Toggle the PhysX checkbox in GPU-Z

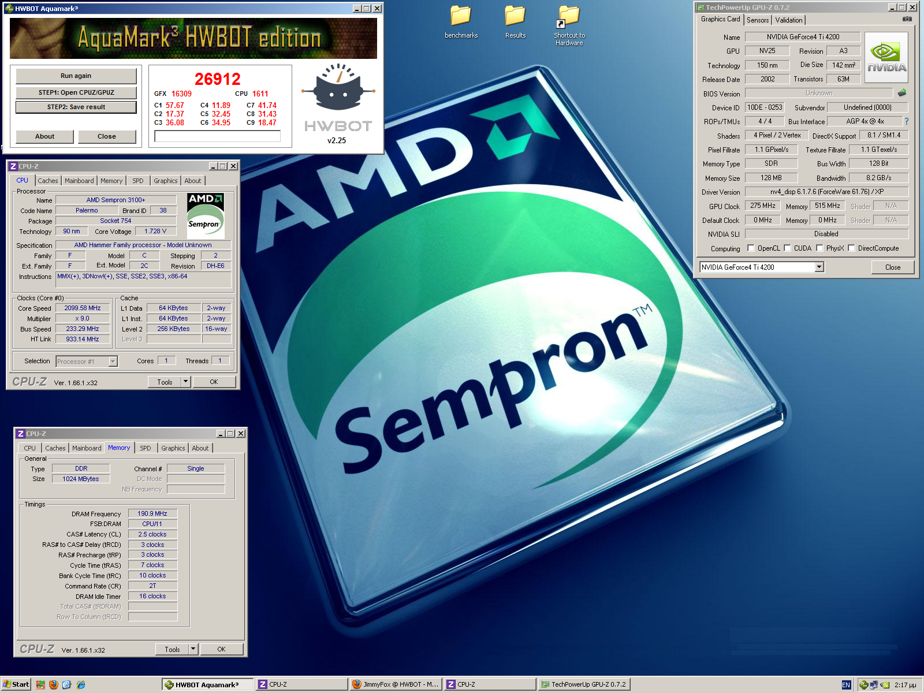[x=819, y=248]
